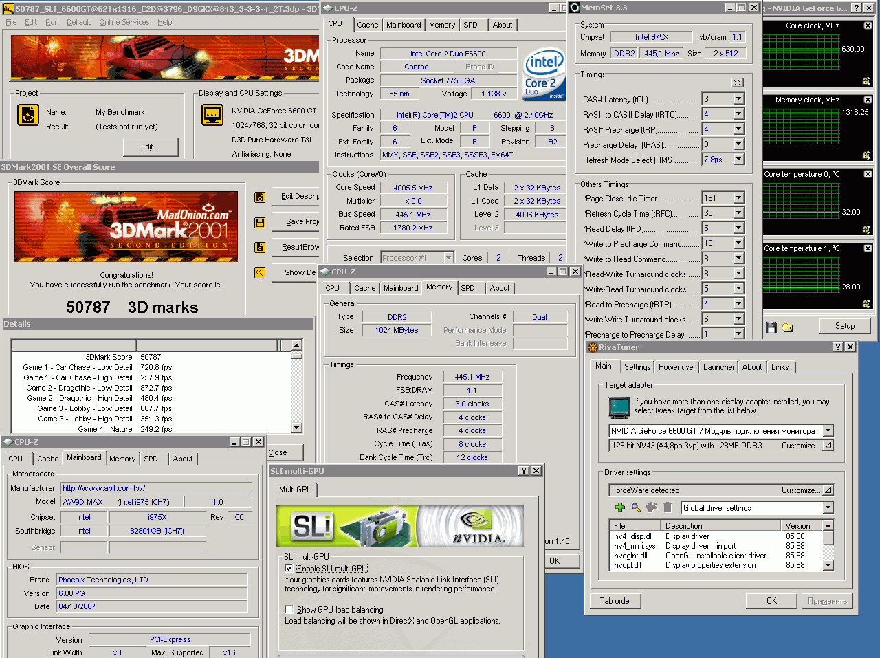The width and height of the screenshot is (880, 658).
Task: Click the RivaTuner driver files list scrollbar
Action: click(x=828, y=545)
